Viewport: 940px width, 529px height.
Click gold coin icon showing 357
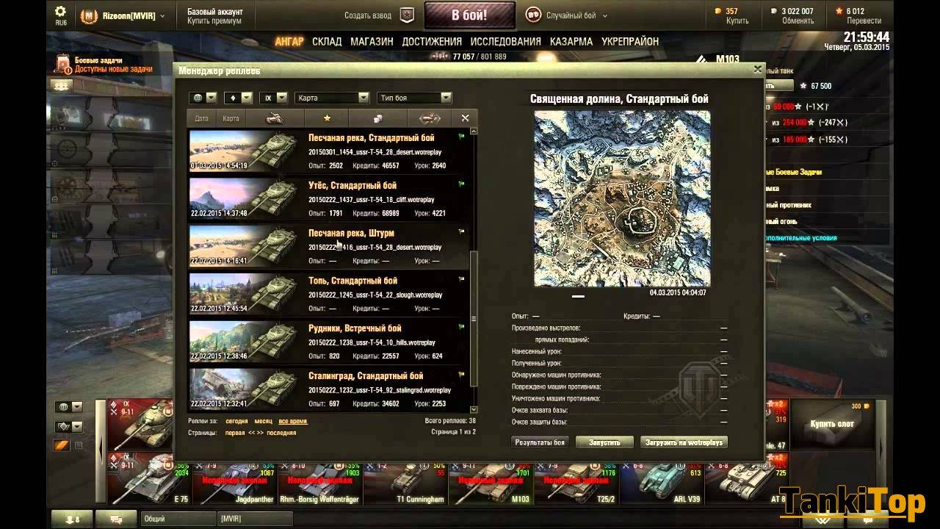coord(717,11)
